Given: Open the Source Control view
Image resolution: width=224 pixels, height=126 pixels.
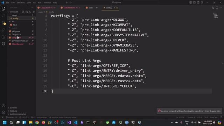Looking at the screenshot, I should (x=3, y=22).
